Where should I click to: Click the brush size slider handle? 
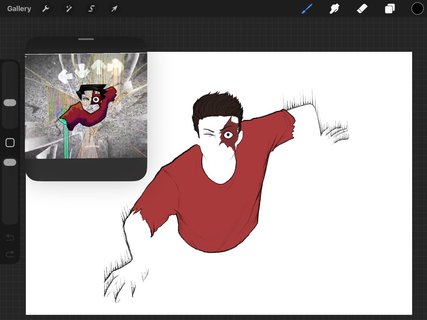pyautogui.click(x=10, y=103)
